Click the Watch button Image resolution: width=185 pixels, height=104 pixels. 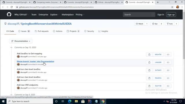[139, 24]
